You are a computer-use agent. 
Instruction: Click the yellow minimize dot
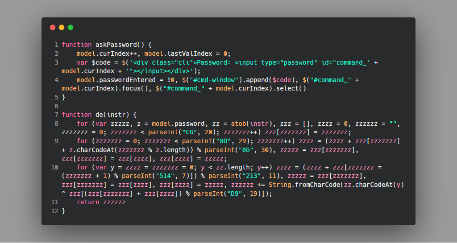point(62,27)
